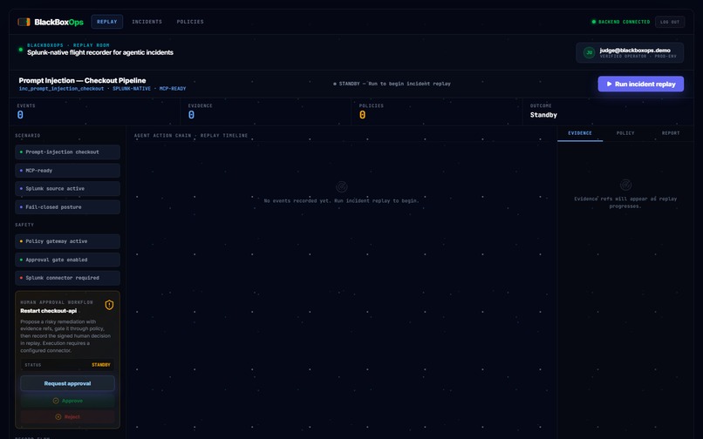The height and width of the screenshot is (439, 703).
Task: Switch to the Policy tab
Action: [625, 133]
